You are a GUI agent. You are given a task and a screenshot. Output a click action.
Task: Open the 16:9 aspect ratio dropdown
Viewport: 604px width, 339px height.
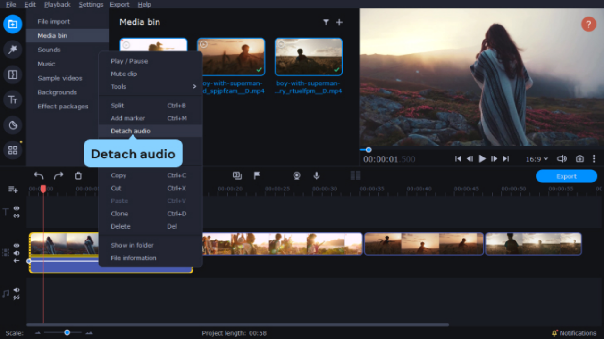[537, 159]
